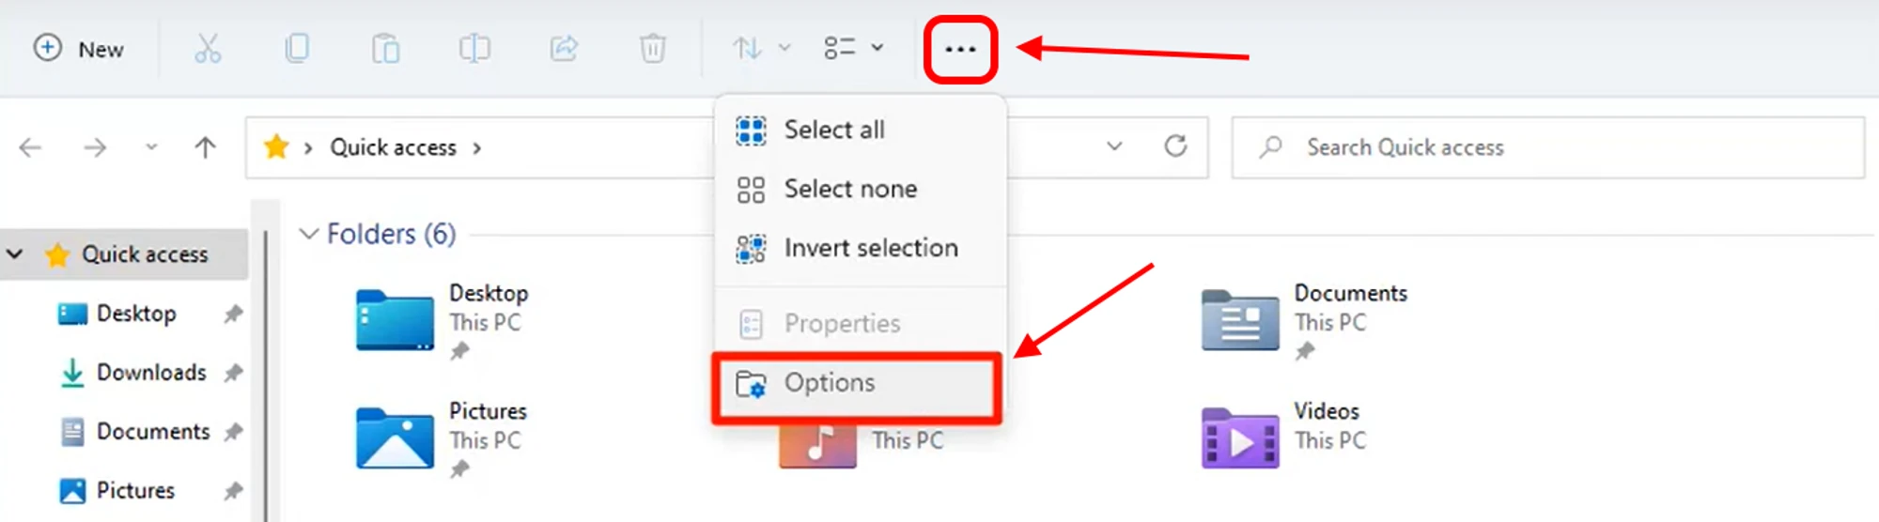The height and width of the screenshot is (522, 1879).
Task: Click the Cut scissors icon
Action: point(208,48)
